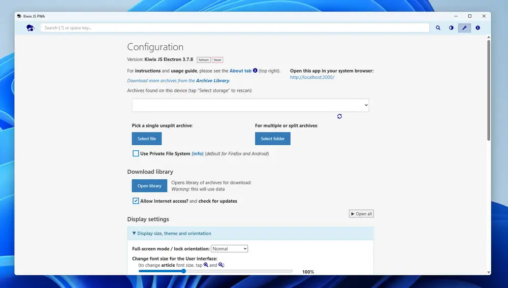Uncheck Allow Internet access checkbox

[x=136, y=201]
